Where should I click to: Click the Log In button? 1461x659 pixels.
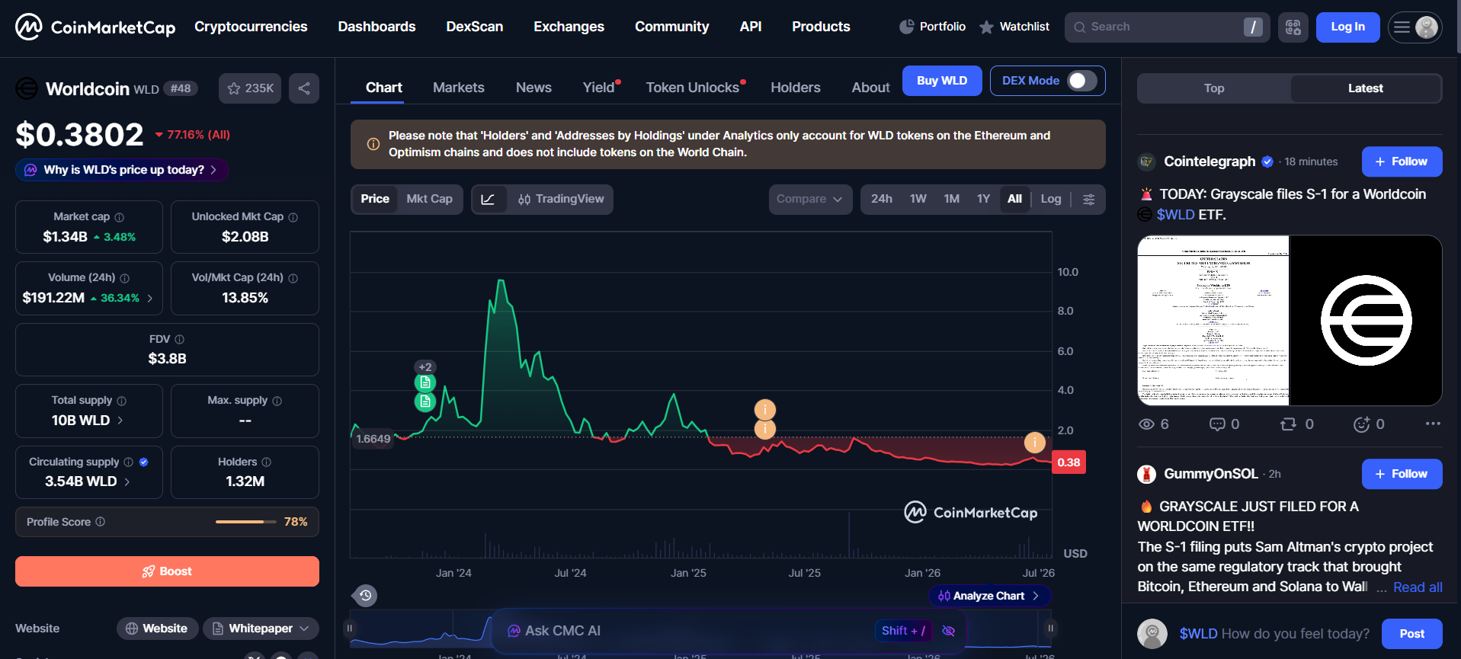coord(1348,27)
